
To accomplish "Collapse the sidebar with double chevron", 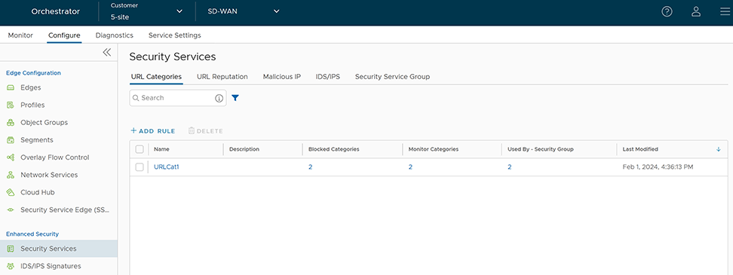I will [106, 52].
